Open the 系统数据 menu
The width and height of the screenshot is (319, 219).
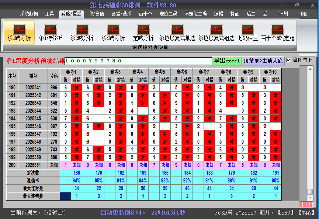coord(29,14)
